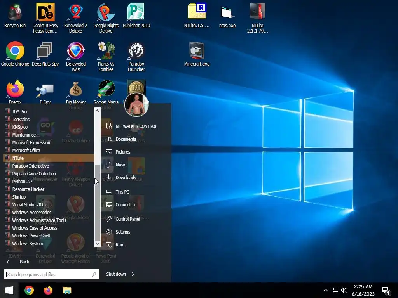Image resolution: width=398 pixels, height=298 pixels.
Task: Open Deez Nuts Spy shortcut
Action: click(45, 54)
